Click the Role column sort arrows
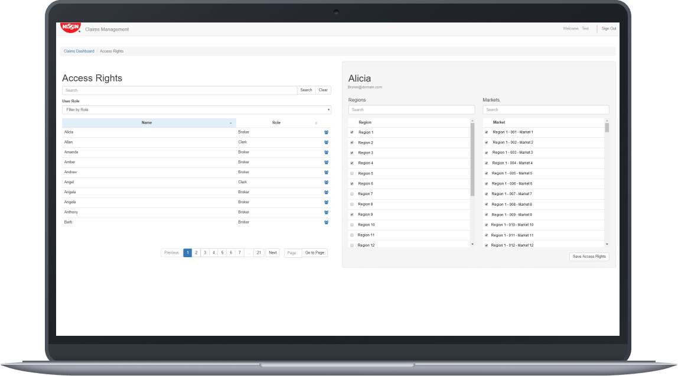This screenshot has height=376, width=678. pyautogui.click(x=317, y=122)
